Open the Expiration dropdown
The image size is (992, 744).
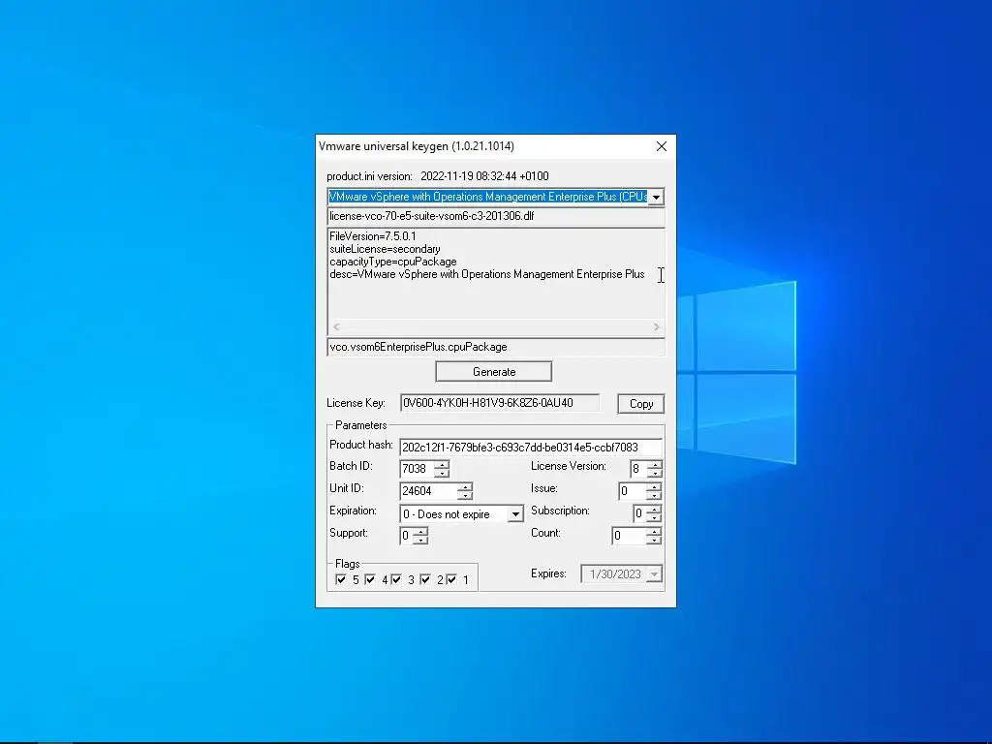point(515,514)
